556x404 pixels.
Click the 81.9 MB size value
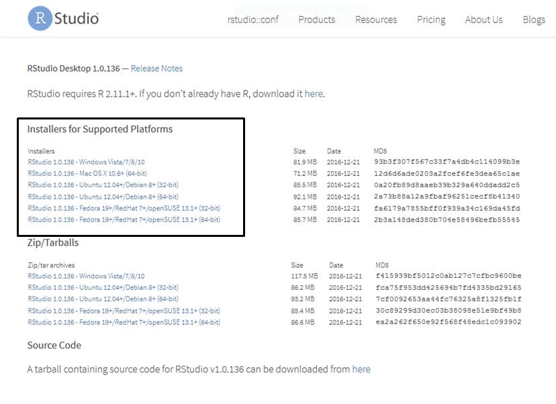305,162
